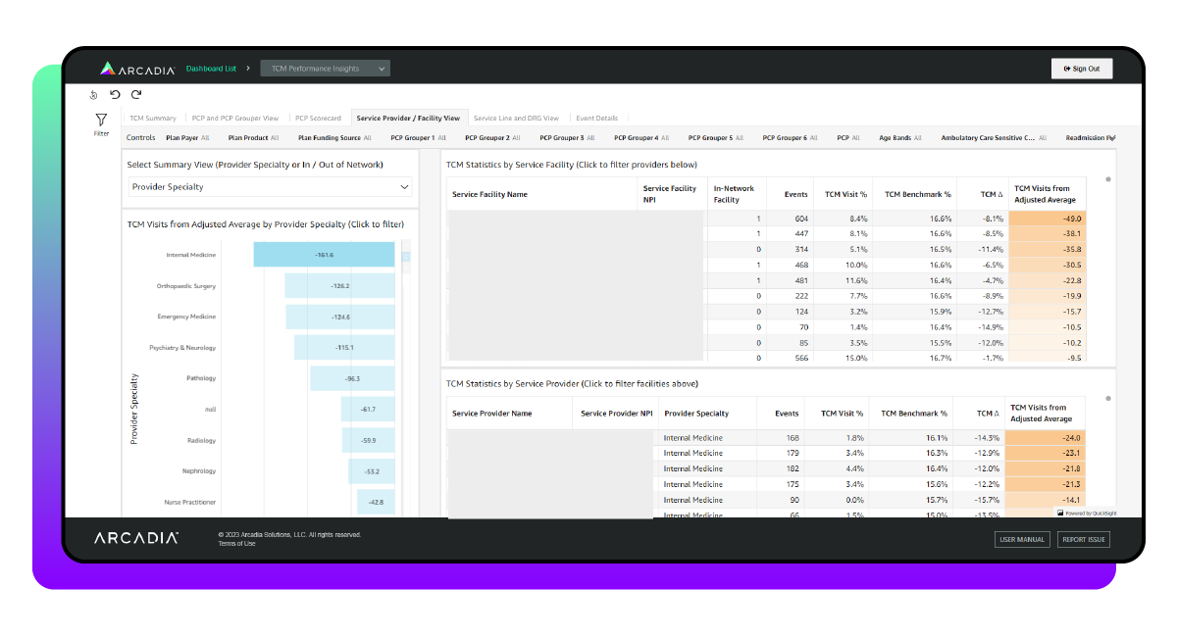The image size is (1177, 637).
Task: Open the options dot for the Service Facility table
Action: [x=1107, y=178]
